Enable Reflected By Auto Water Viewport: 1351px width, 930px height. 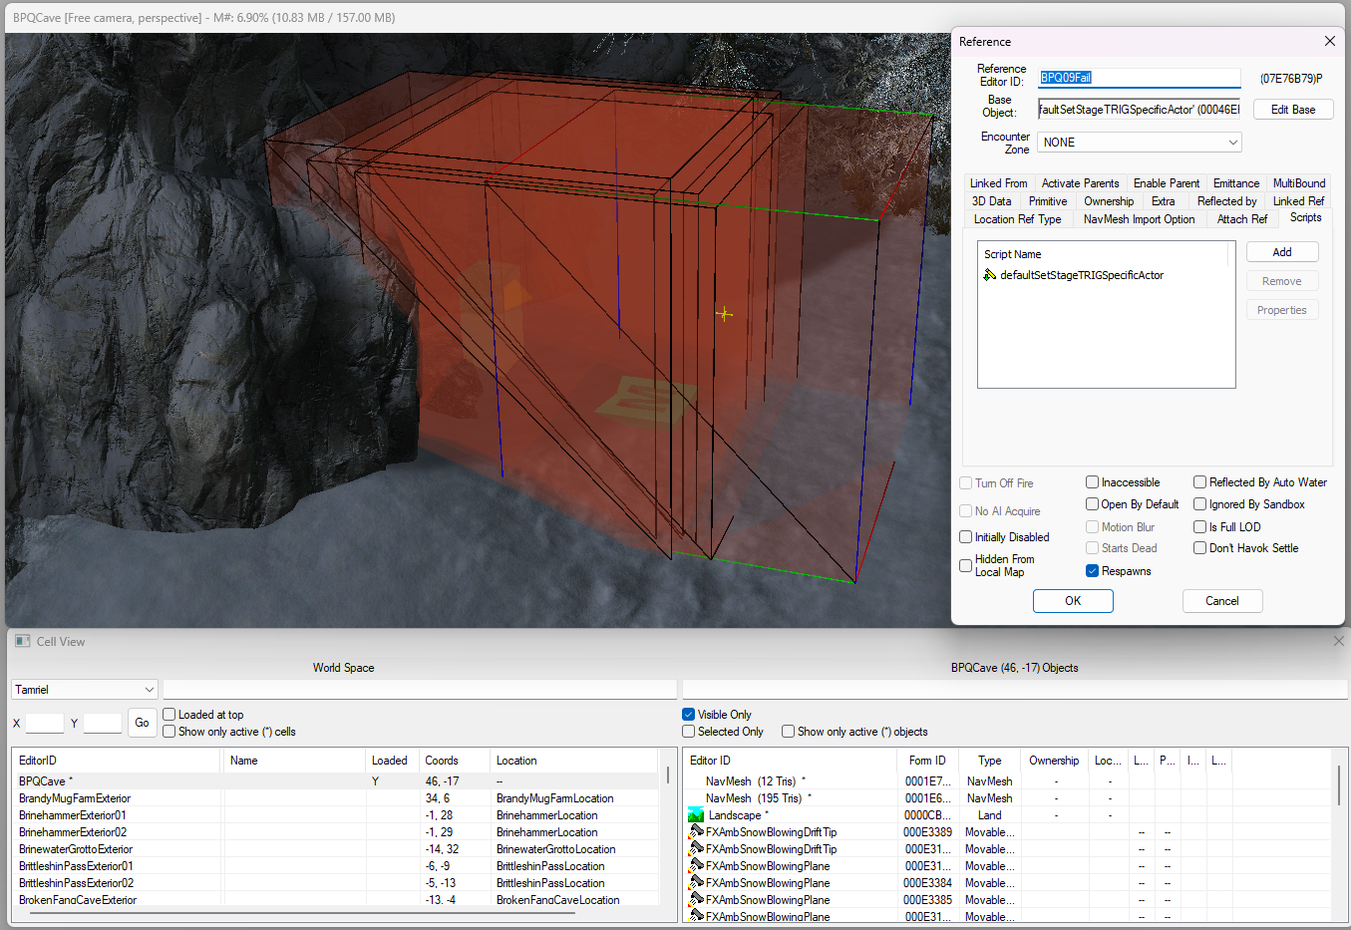pos(1199,482)
